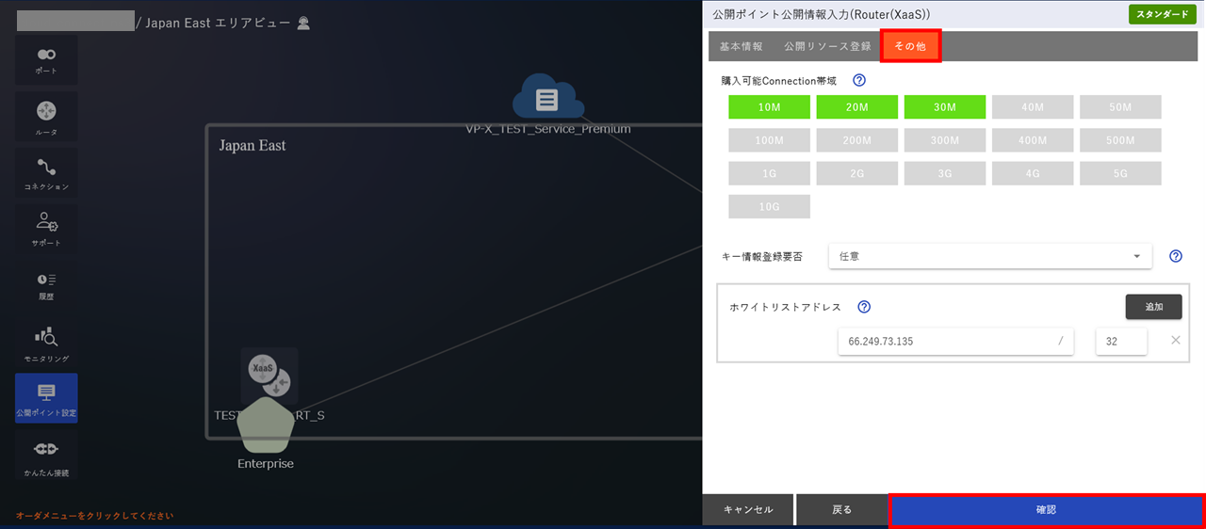Screen dimensions: 1206x529
Task: Enable the 50M bandwidth option
Action: (1120, 107)
